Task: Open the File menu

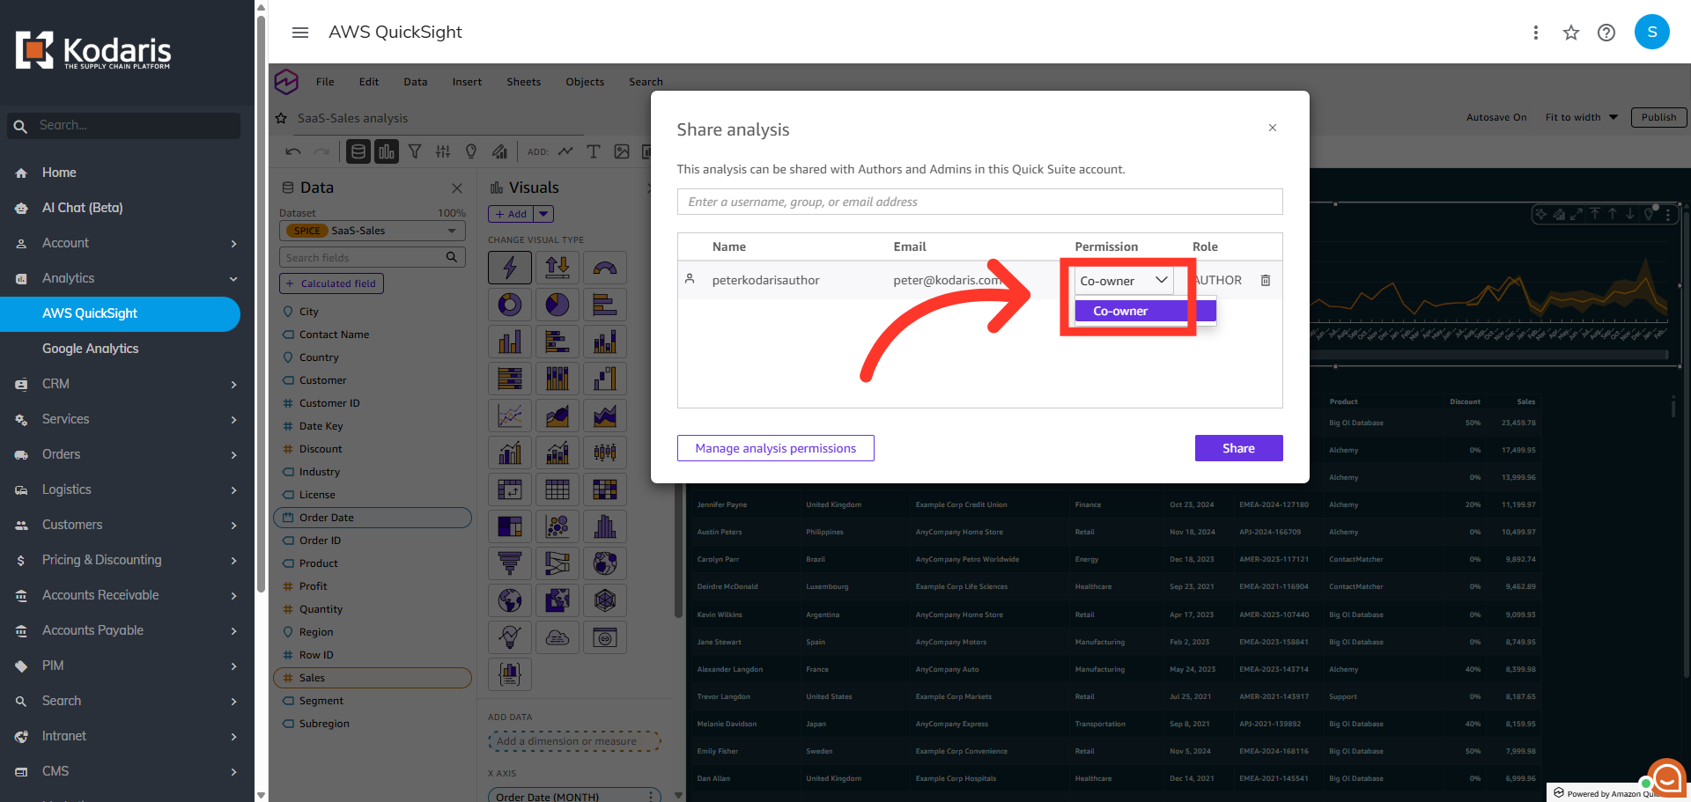Action: pyautogui.click(x=325, y=82)
